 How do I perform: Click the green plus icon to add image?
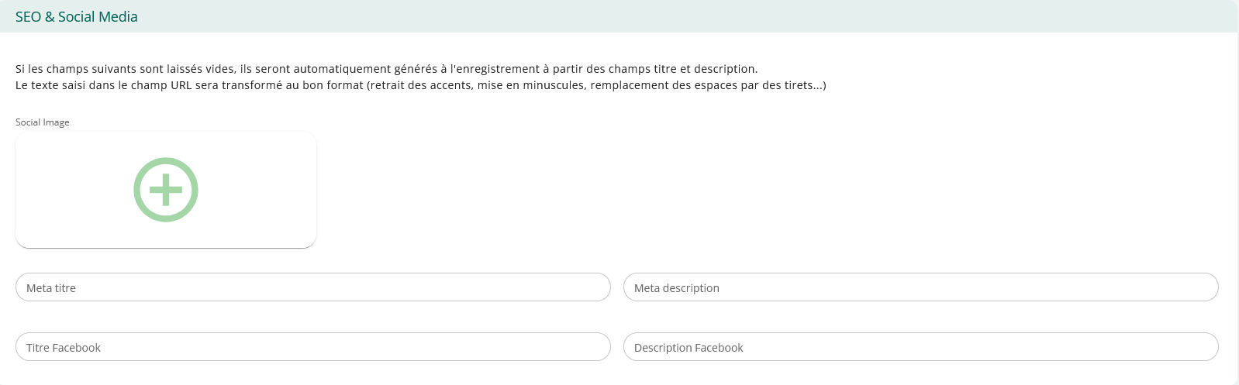166,190
